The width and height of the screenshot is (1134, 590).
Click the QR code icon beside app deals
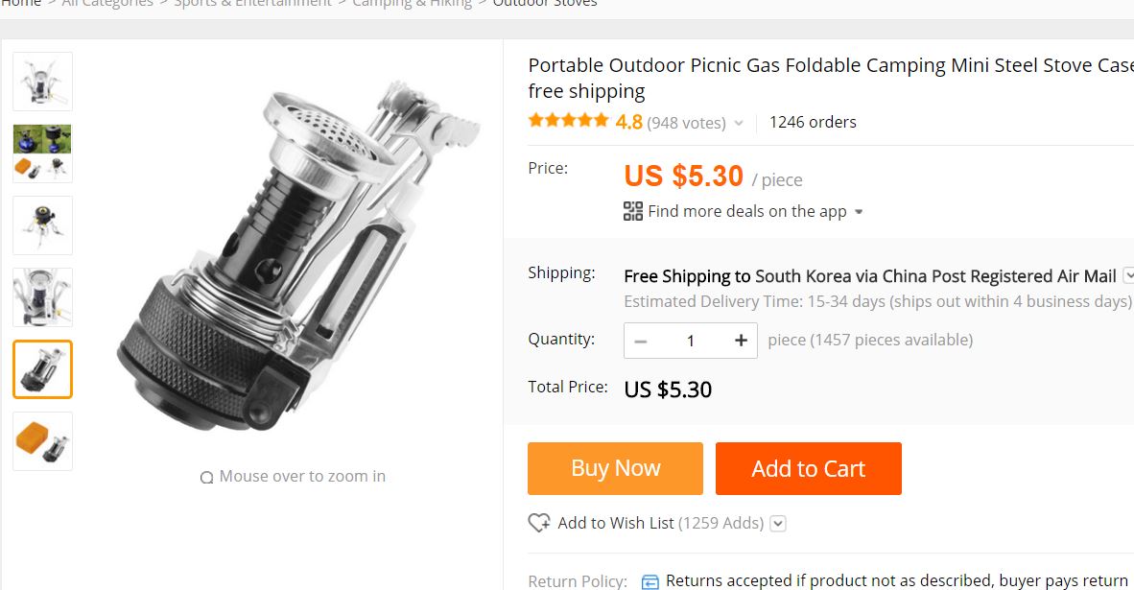(633, 211)
